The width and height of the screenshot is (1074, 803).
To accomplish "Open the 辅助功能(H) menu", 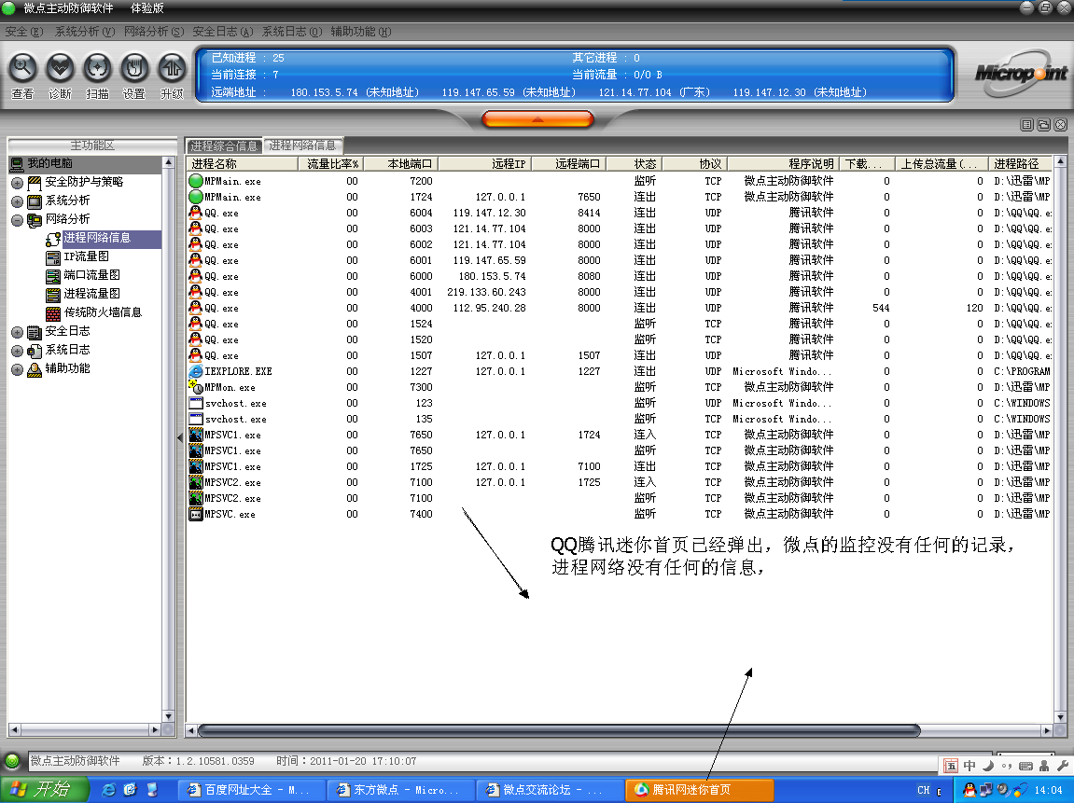I will [x=361, y=32].
